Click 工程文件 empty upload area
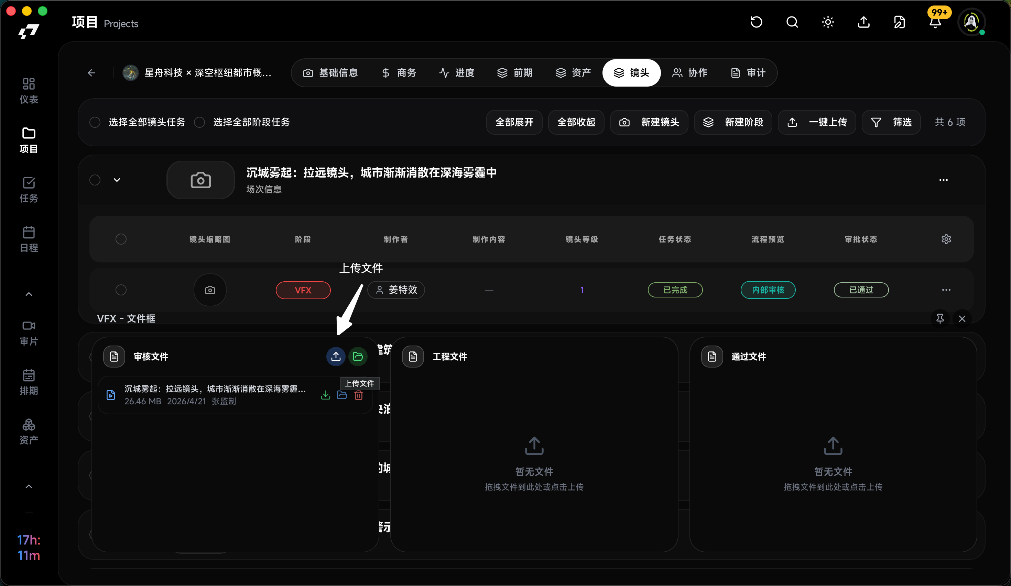Viewport: 1011px width, 586px height. pyautogui.click(x=534, y=463)
